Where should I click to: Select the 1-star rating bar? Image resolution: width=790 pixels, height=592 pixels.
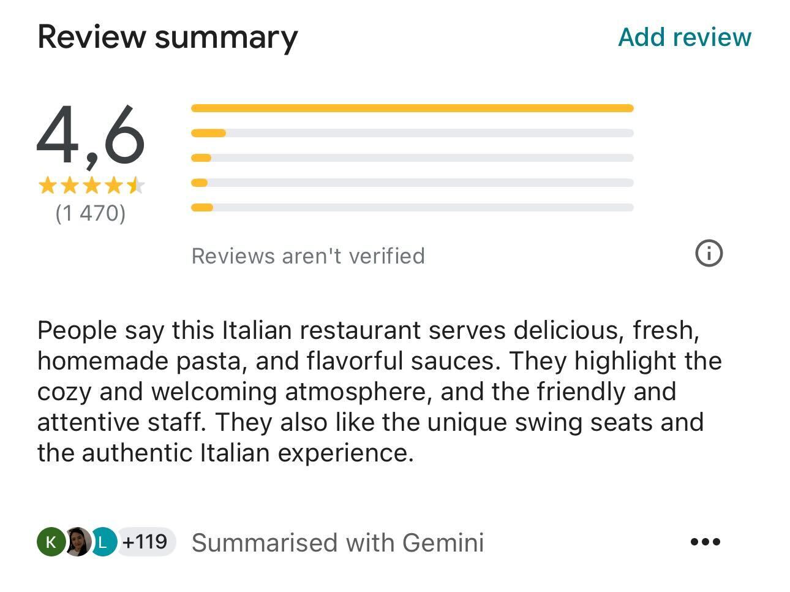(x=413, y=208)
